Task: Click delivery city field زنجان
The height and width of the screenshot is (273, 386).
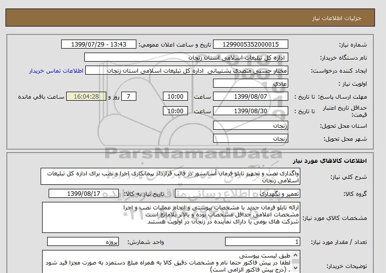Action: click(x=250, y=138)
